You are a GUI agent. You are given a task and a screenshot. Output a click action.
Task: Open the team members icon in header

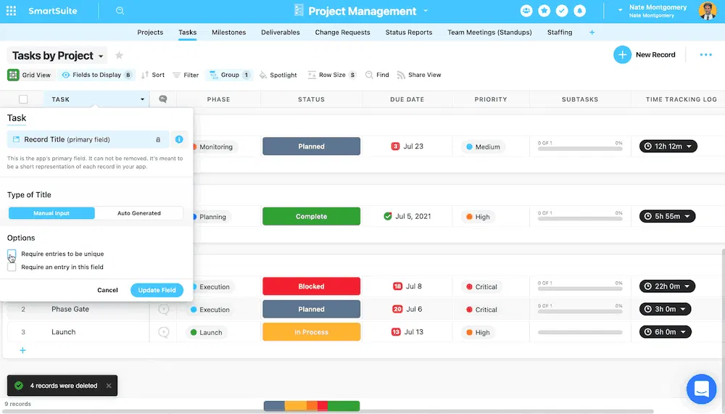[526, 11]
